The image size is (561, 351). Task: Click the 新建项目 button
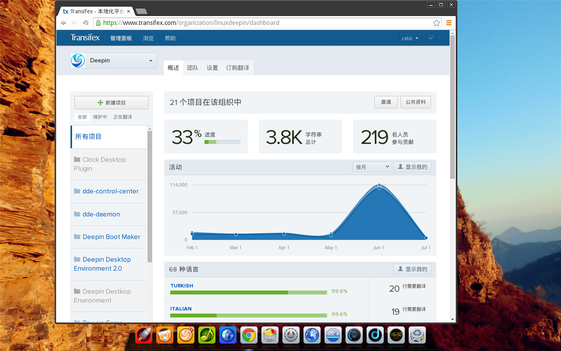(111, 103)
